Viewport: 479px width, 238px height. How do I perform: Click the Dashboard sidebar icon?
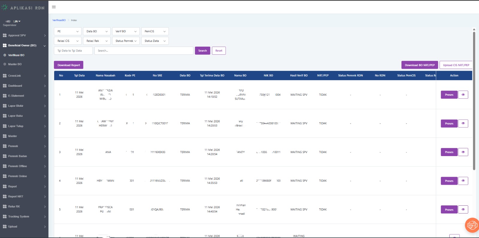click(4, 86)
